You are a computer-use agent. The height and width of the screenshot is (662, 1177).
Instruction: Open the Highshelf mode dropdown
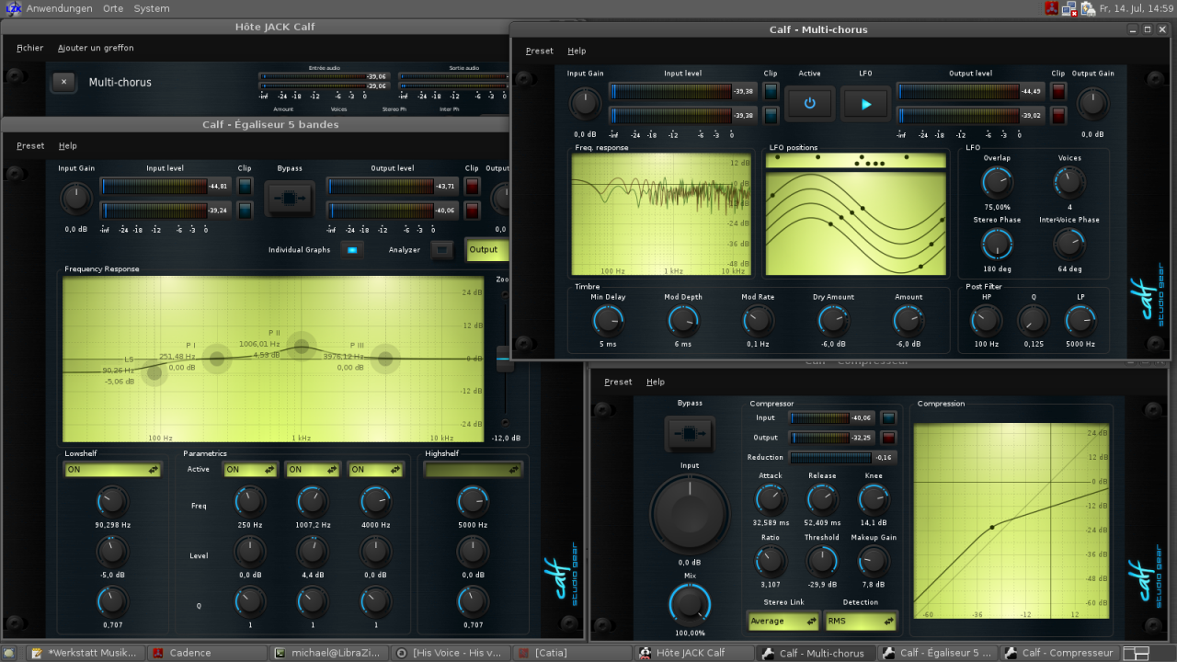[x=473, y=470]
